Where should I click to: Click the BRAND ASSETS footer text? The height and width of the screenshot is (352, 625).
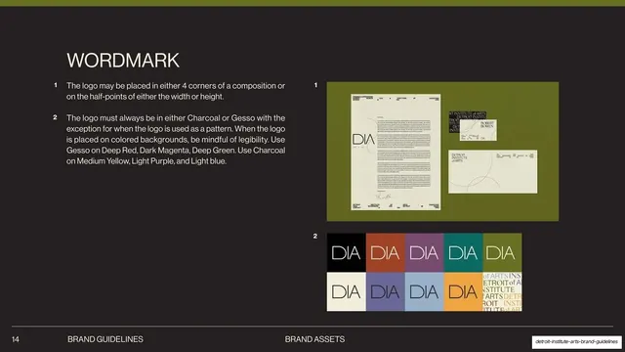(x=314, y=339)
